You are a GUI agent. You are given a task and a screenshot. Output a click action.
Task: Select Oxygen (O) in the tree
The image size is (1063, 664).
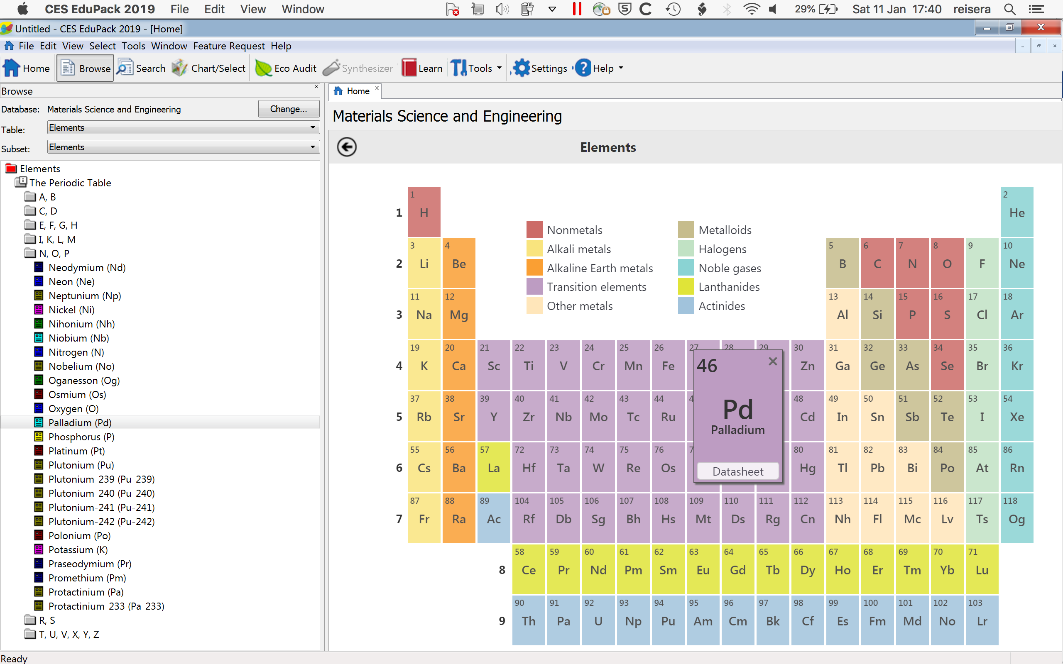(73, 408)
